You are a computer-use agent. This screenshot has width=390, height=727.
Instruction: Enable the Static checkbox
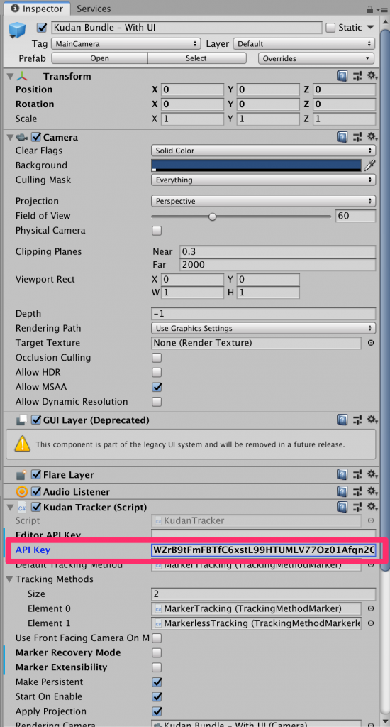[x=330, y=28]
